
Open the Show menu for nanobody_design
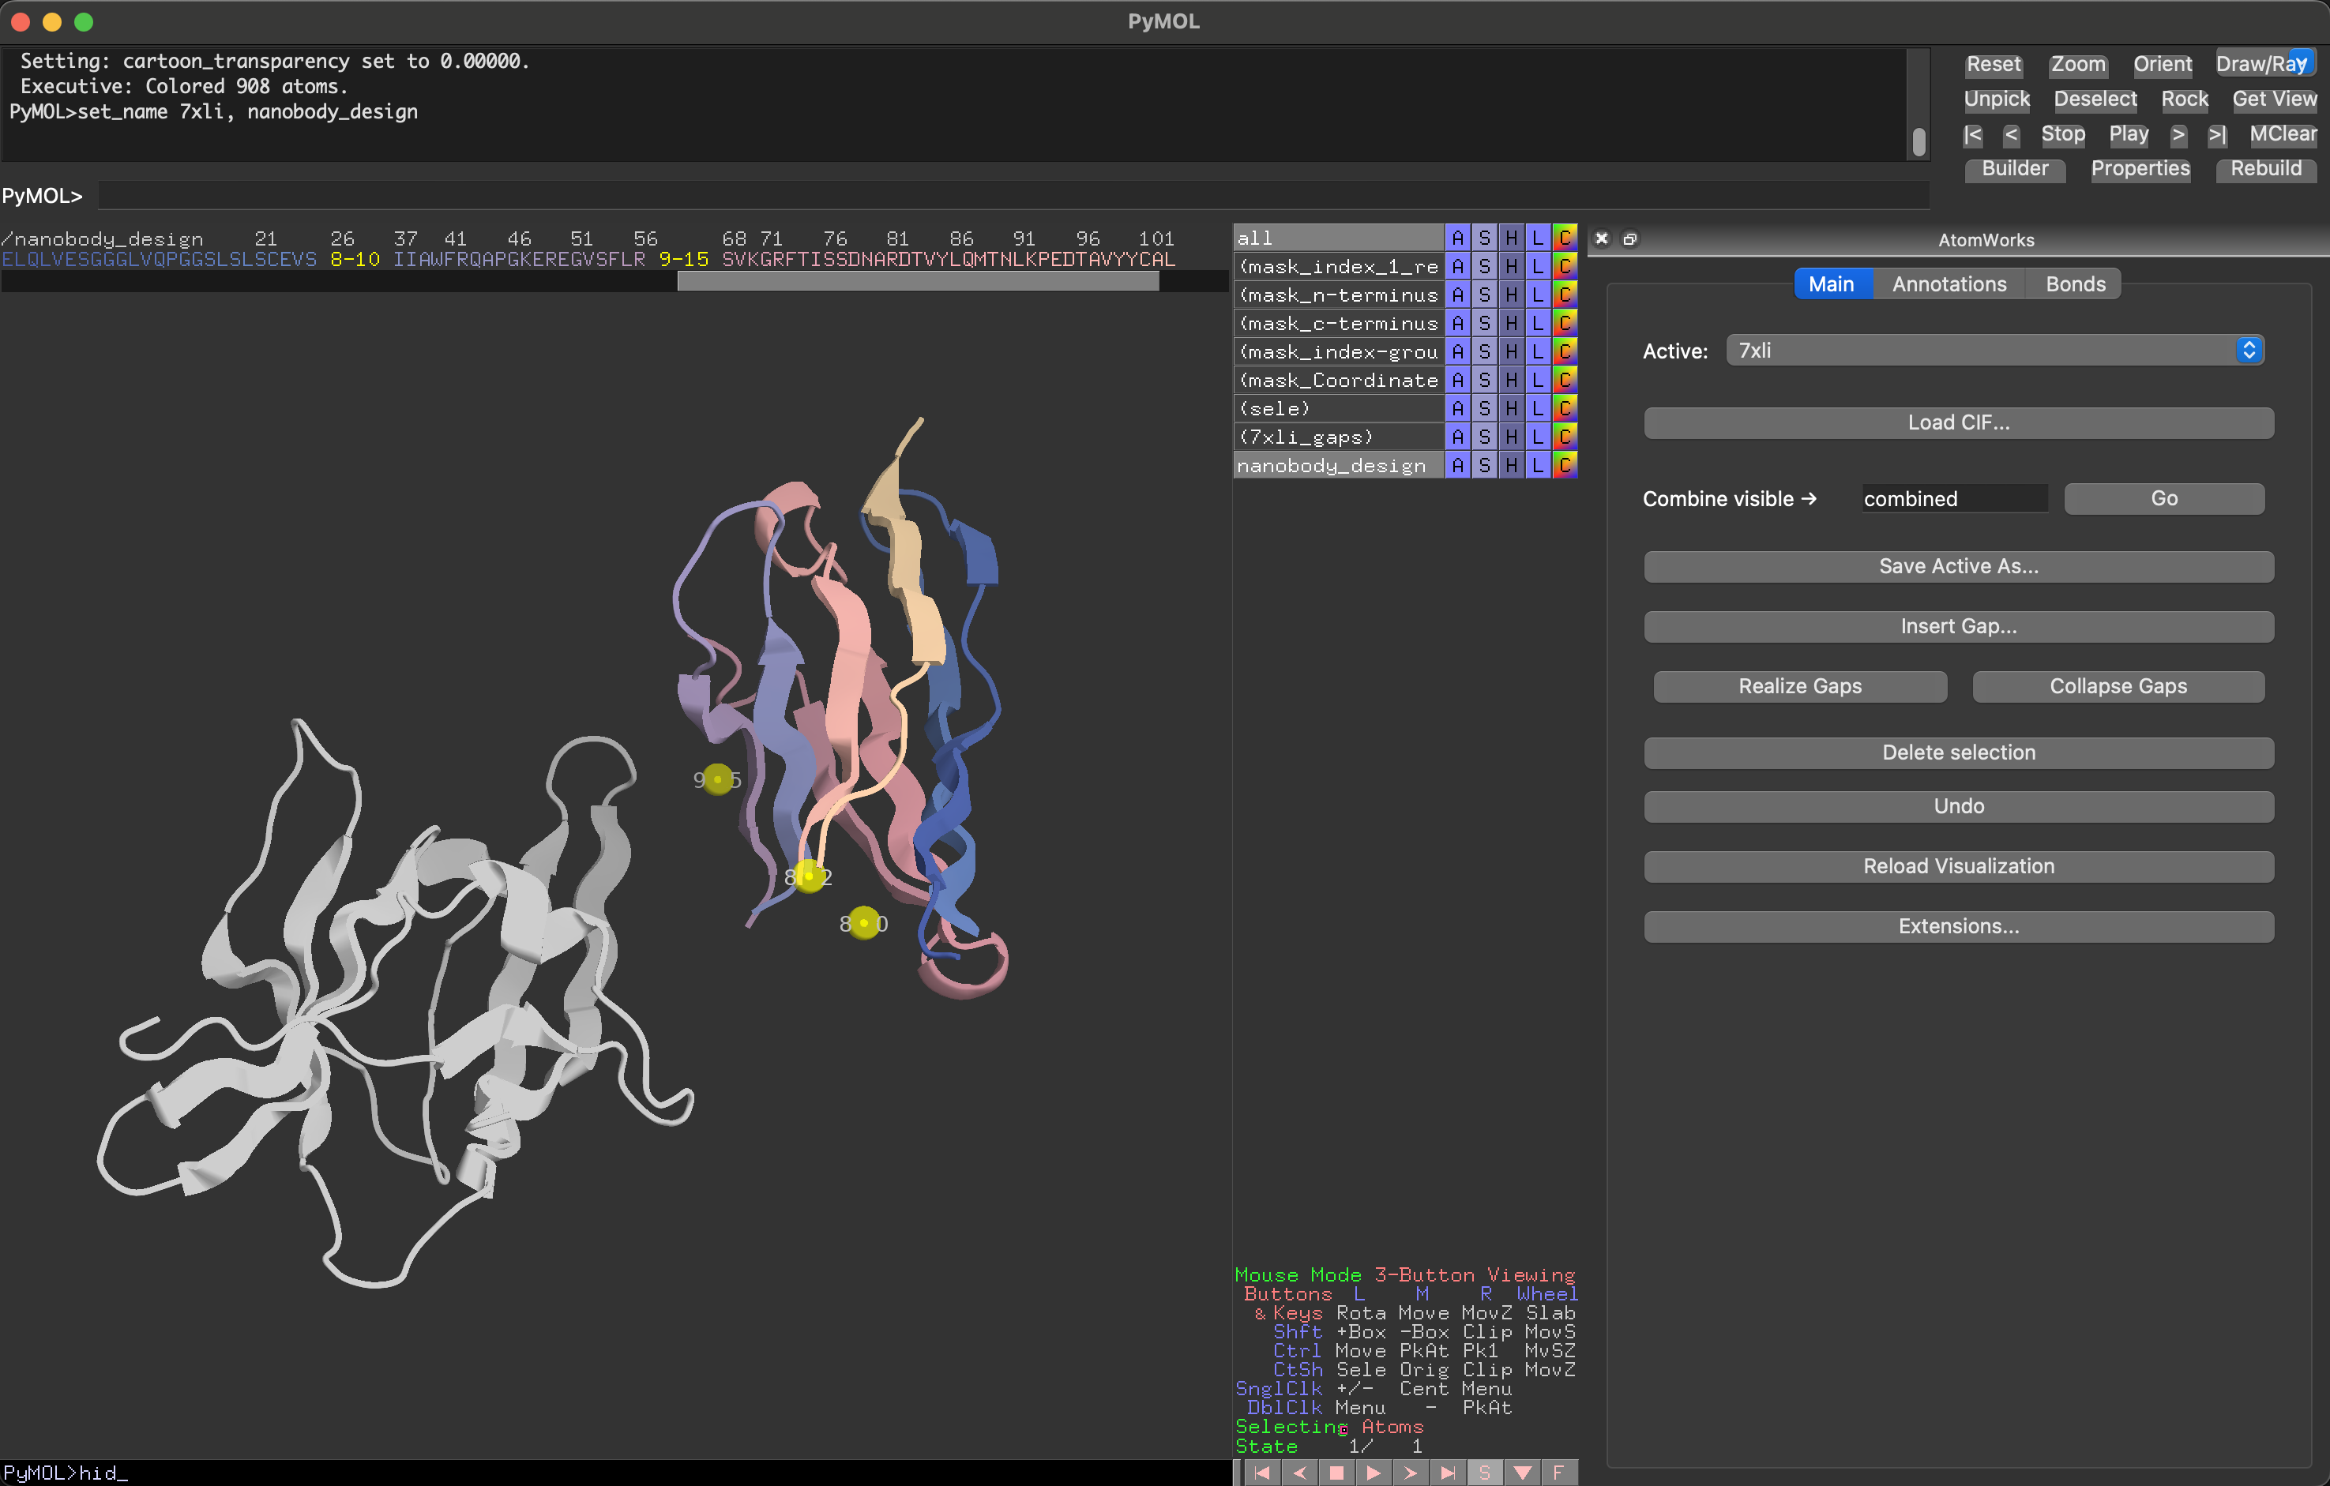coord(1484,465)
